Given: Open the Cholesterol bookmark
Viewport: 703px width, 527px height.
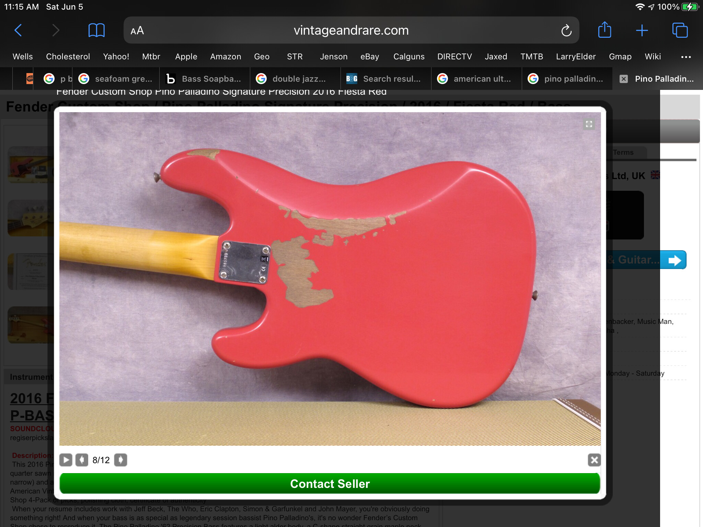Looking at the screenshot, I should (x=68, y=57).
